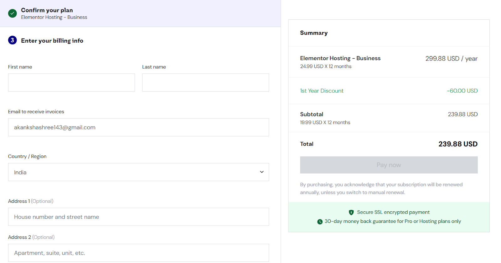Click the invoice email input field
Viewport: 501px width, 263px height.
click(138, 127)
